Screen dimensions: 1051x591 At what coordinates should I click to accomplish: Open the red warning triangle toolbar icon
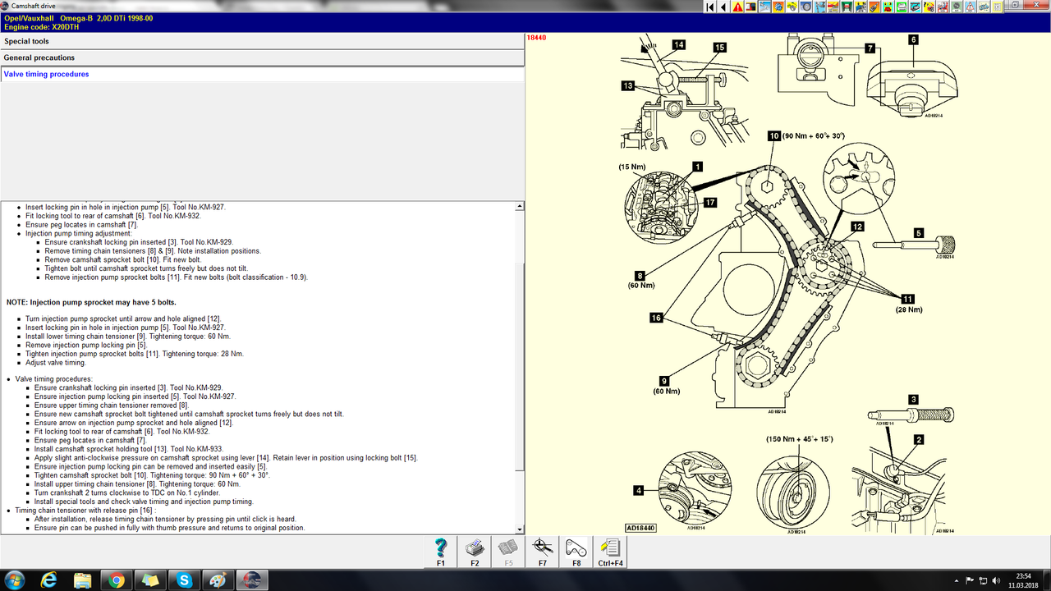[737, 7]
